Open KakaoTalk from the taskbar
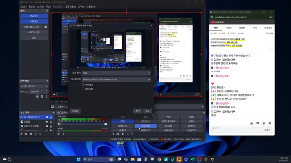This screenshot has width=291, height=163. (179, 159)
